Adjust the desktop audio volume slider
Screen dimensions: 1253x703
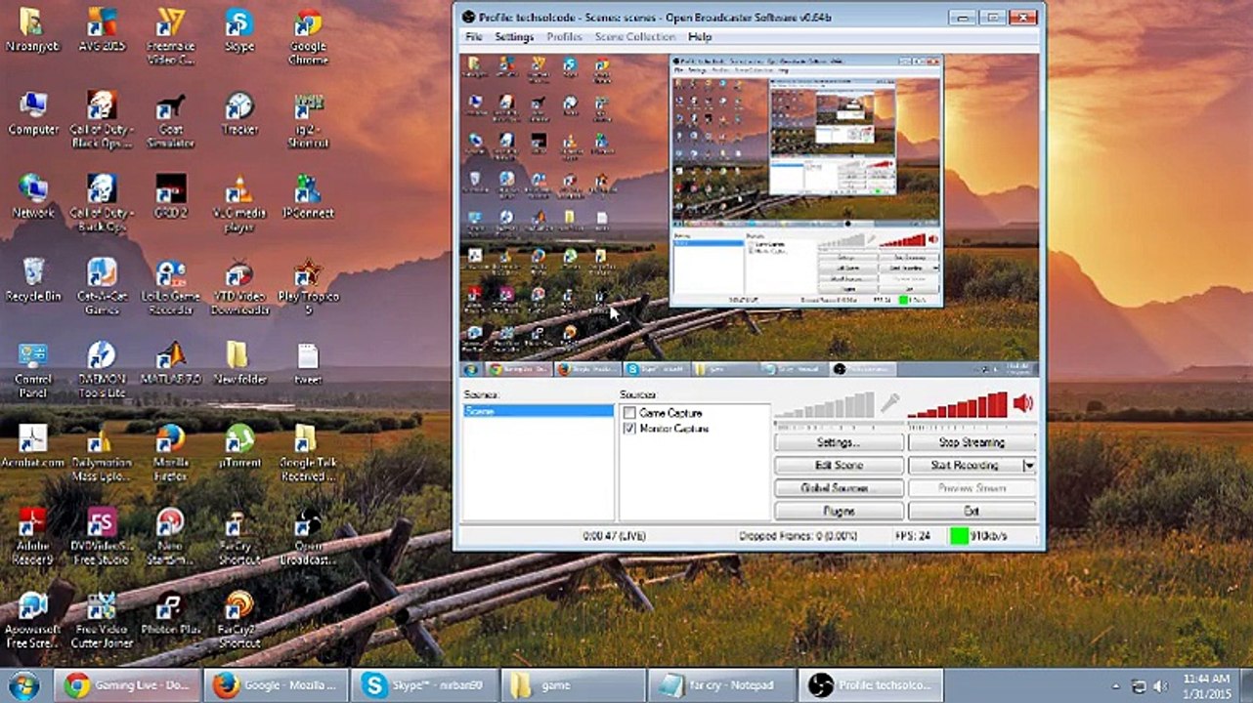point(958,406)
